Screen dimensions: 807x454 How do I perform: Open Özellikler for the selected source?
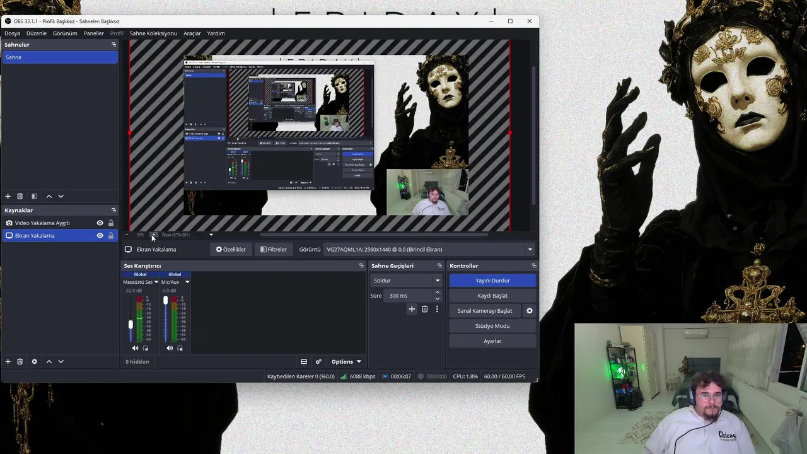(231, 250)
